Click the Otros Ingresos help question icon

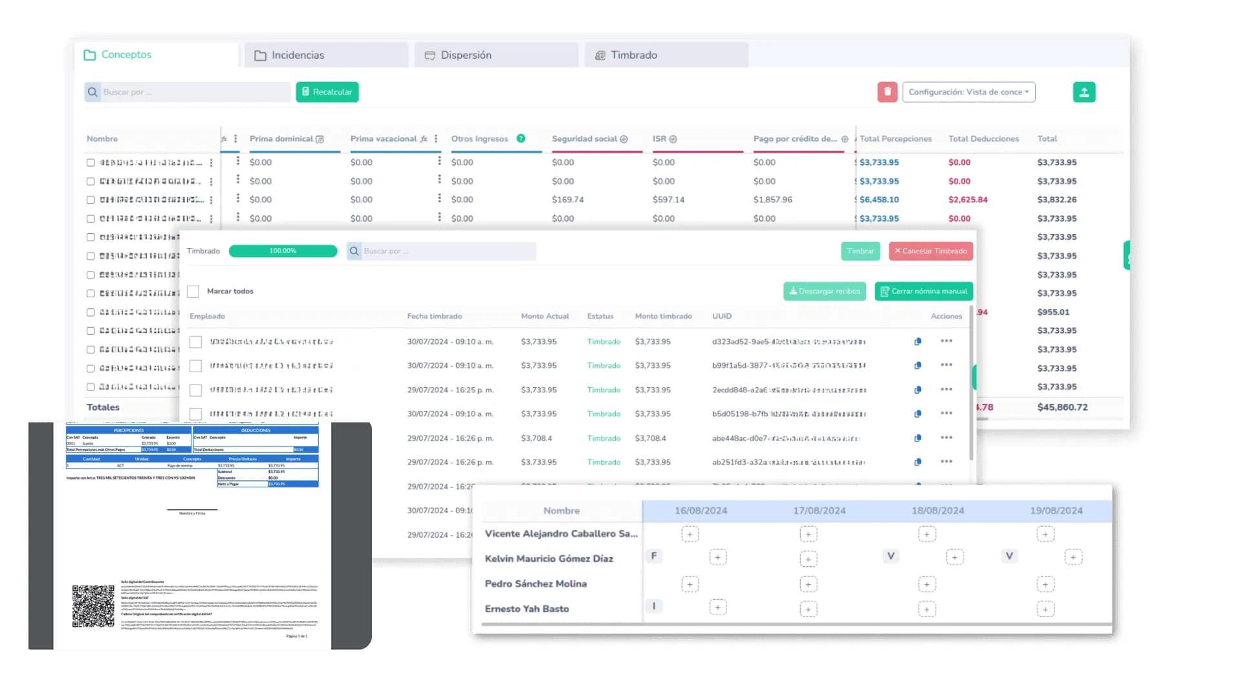click(x=521, y=138)
